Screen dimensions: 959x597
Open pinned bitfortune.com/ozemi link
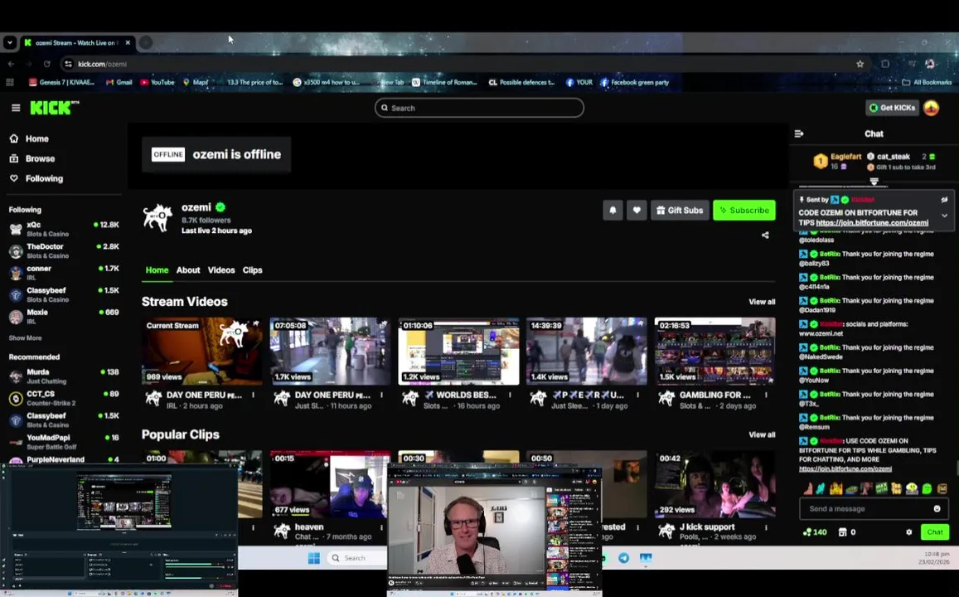click(871, 223)
